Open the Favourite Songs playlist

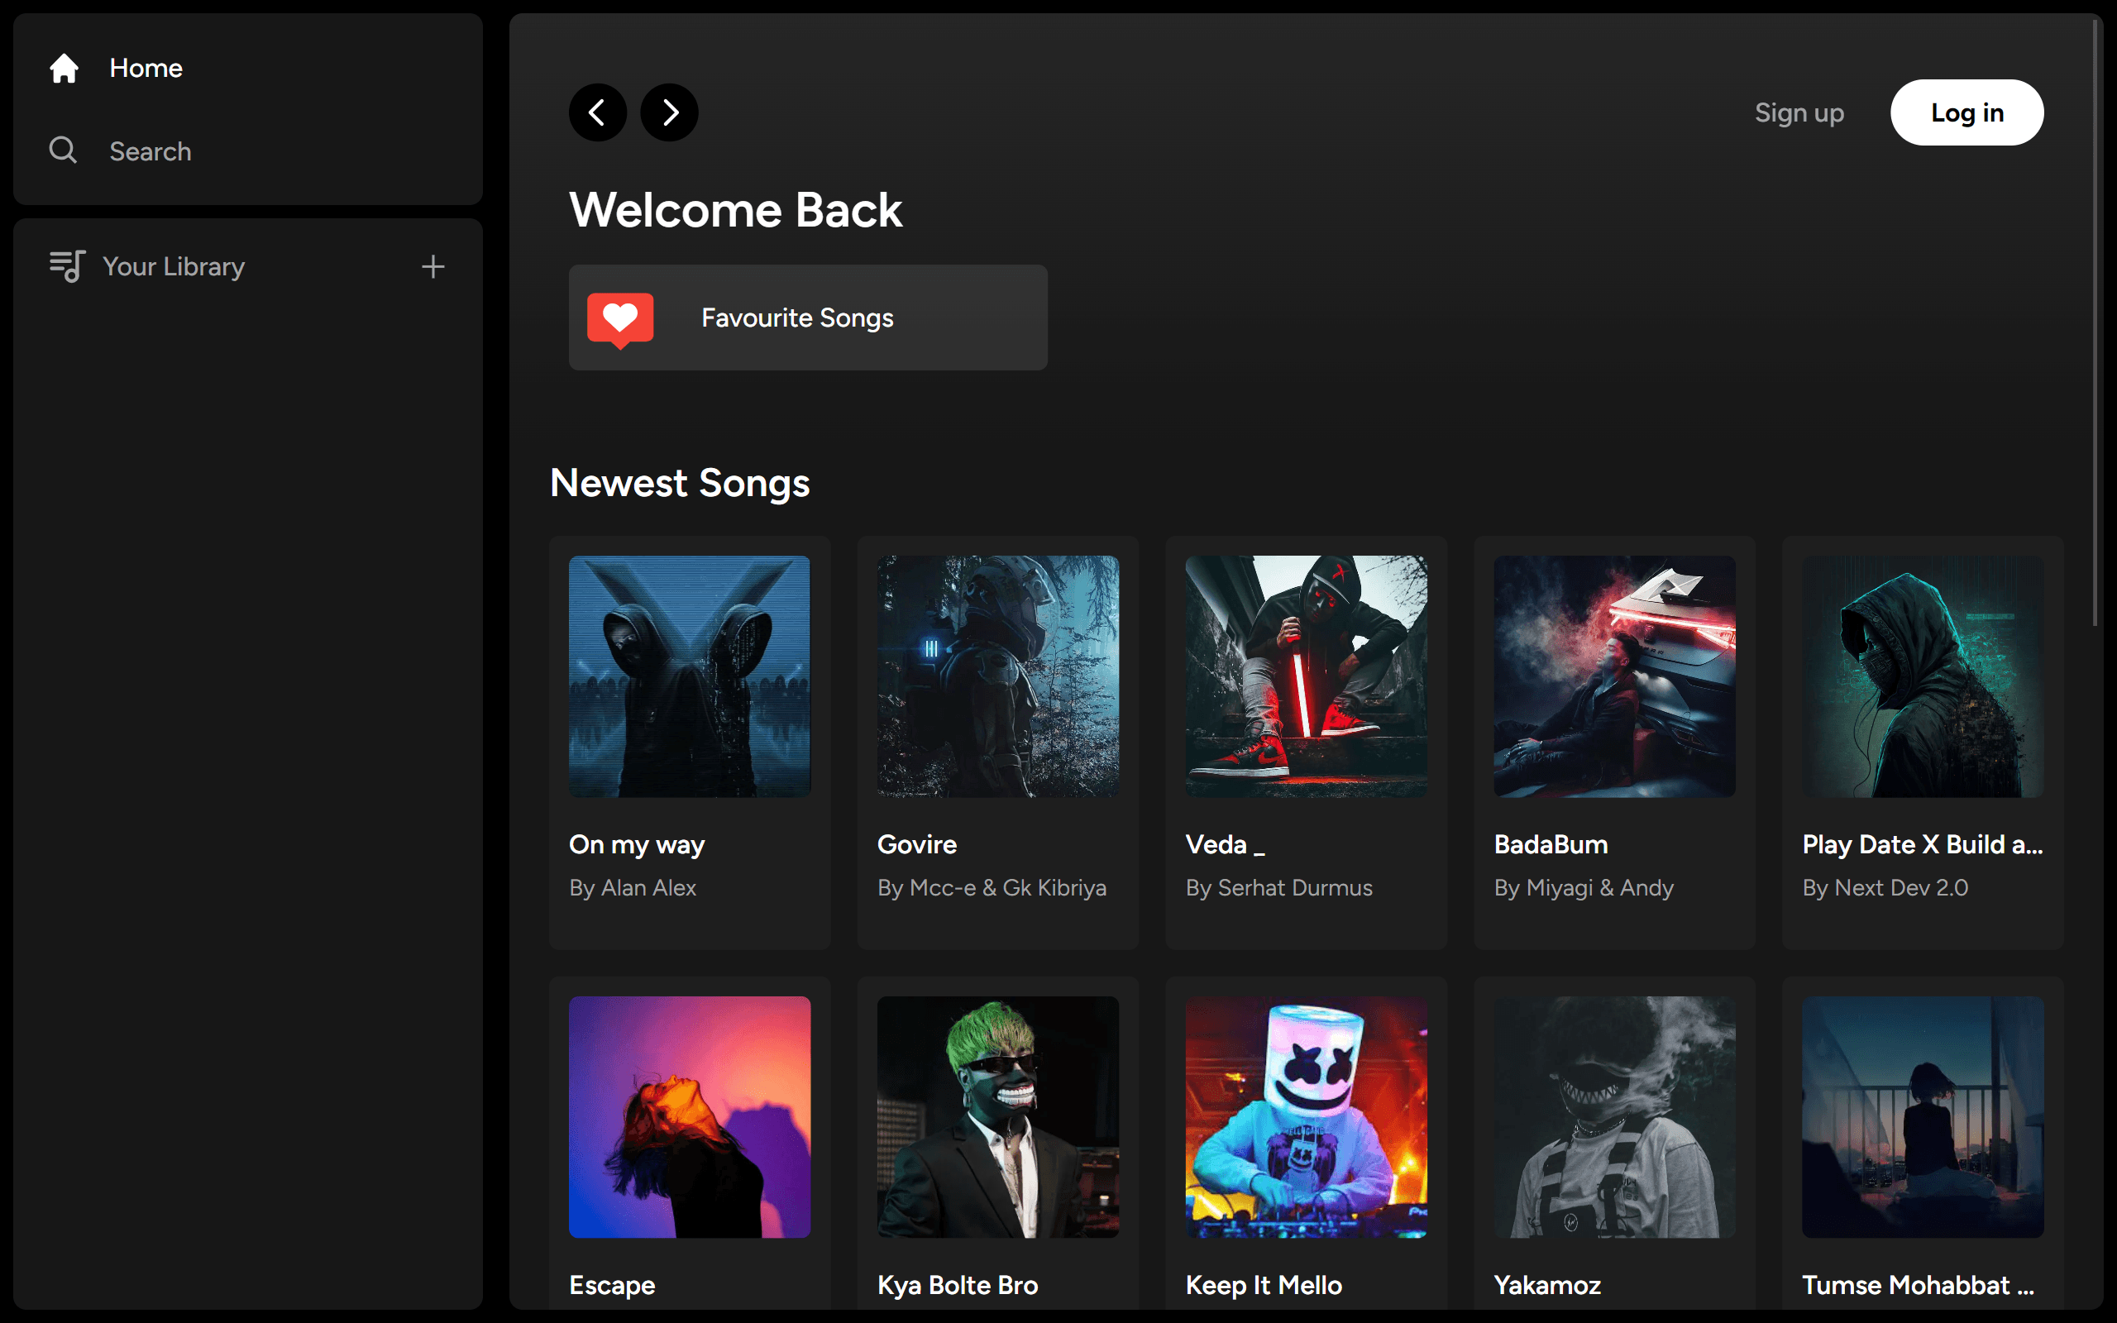(808, 318)
